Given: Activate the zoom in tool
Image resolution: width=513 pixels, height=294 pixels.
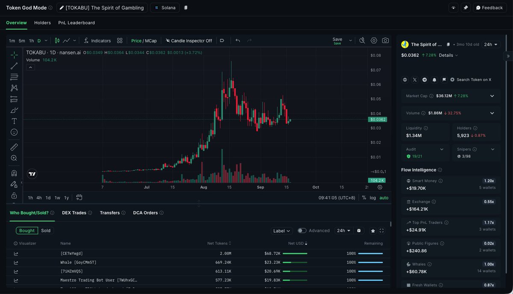Looking at the screenshot, I should coord(14,158).
